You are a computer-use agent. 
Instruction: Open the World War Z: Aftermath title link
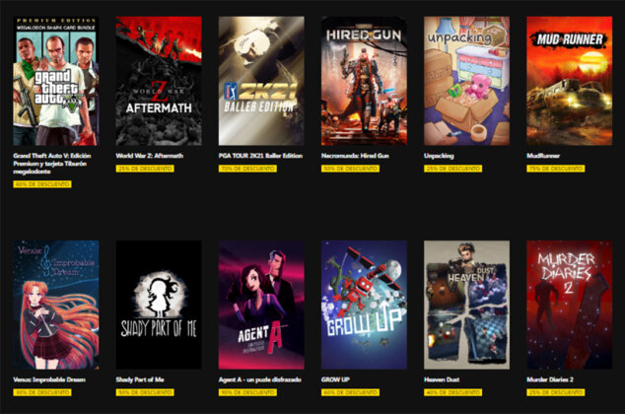(x=150, y=156)
